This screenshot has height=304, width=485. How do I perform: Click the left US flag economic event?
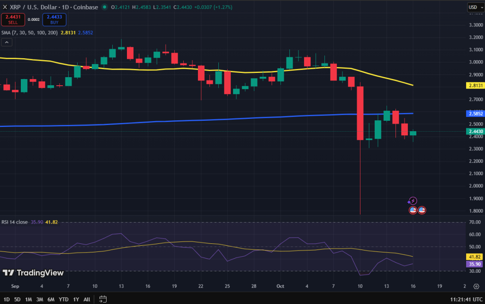pyautogui.click(x=413, y=210)
